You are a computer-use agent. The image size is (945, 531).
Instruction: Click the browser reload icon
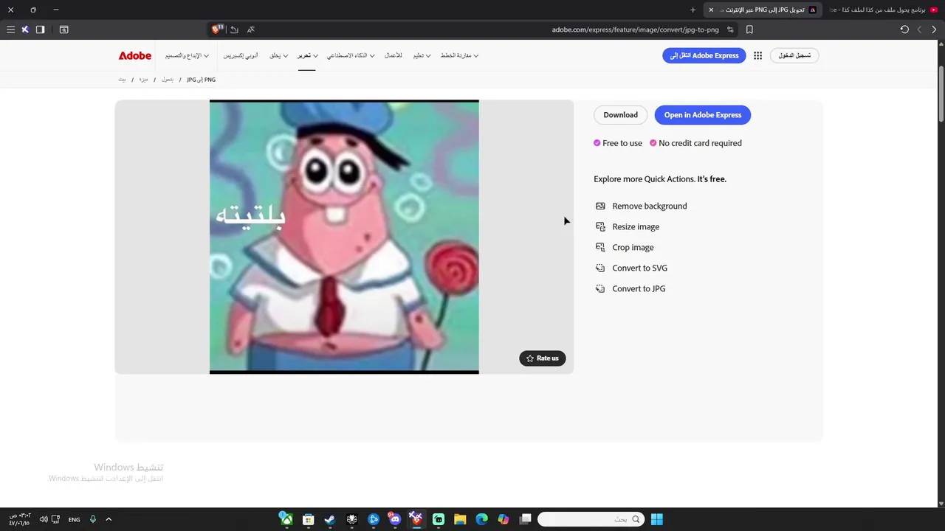coord(904,29)
